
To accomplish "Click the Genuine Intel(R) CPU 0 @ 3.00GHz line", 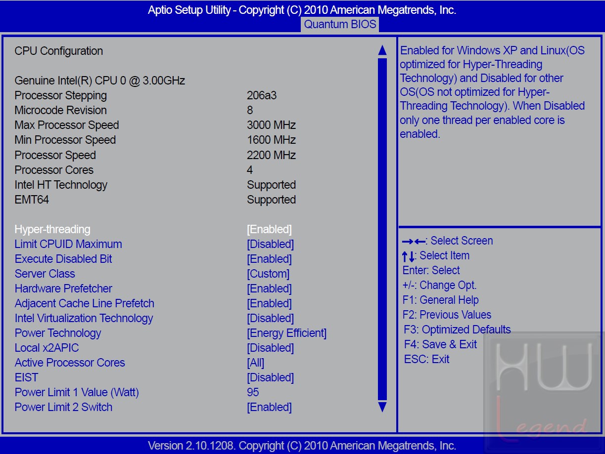I will [100, 81].
